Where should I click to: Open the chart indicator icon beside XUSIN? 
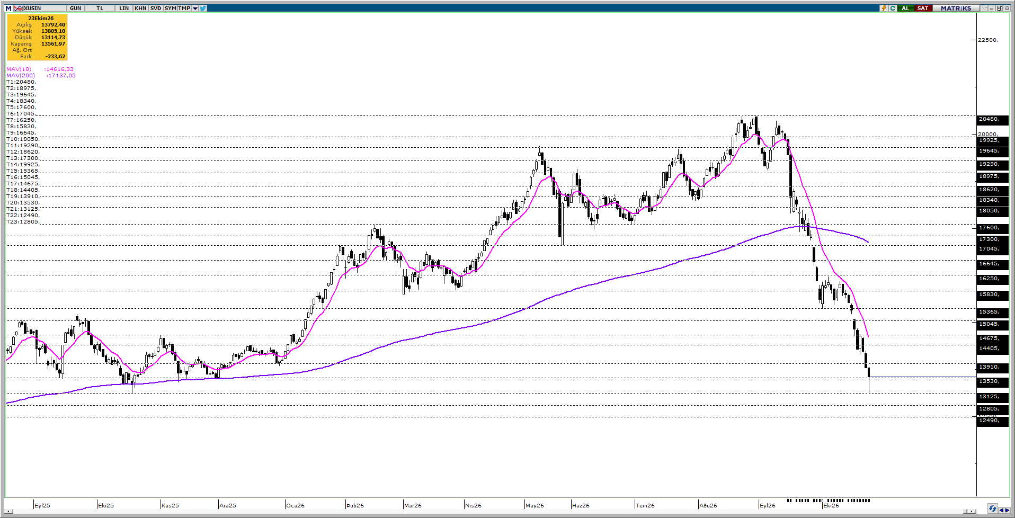tap(18, 8)
